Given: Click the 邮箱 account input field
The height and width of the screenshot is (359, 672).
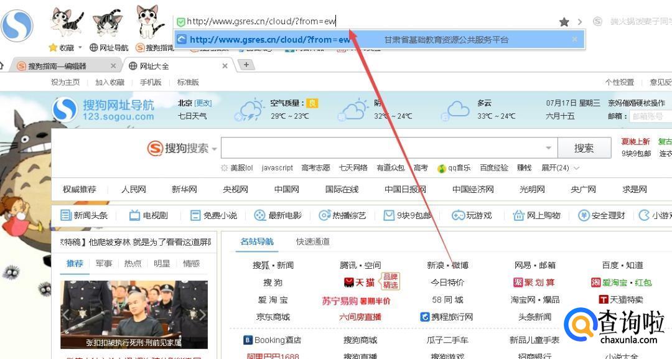Looking at the screenshot, I should pyautogui.click(x=650, y=116).
